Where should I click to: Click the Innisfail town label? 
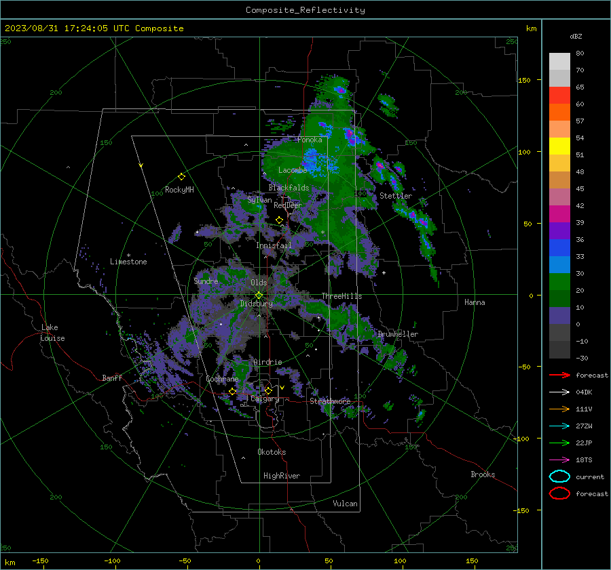coord(274,245)
